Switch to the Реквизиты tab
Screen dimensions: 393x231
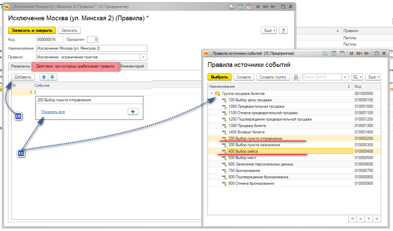(20, 66)
